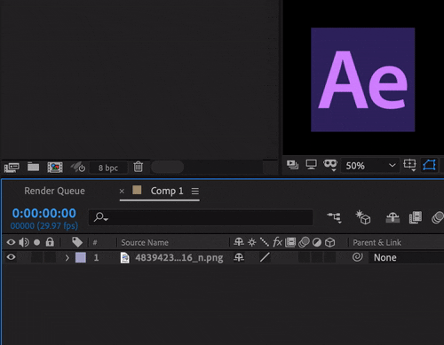
Task: Click layer number 1 in the timeline
Action: pyautogui.click(x=96, y=258)
